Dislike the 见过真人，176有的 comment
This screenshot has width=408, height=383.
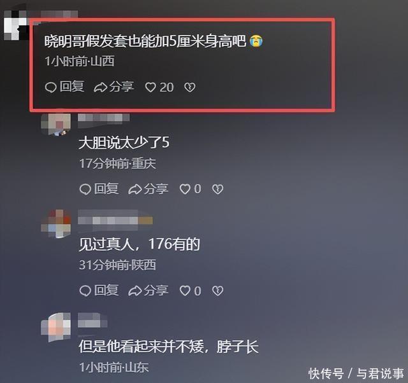[x=217, y=291]
